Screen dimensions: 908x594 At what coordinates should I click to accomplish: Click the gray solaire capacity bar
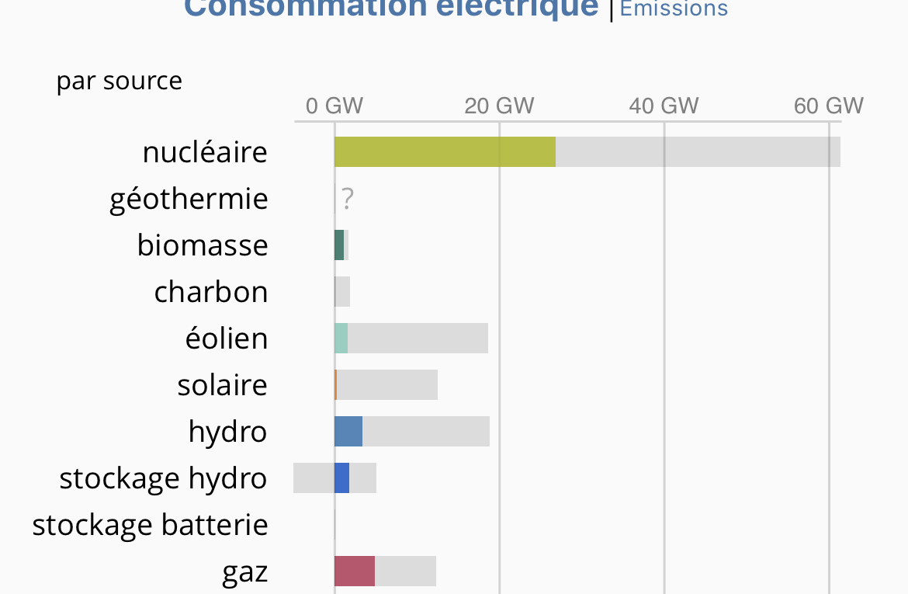pyautogui.click(x=387, y=385)
